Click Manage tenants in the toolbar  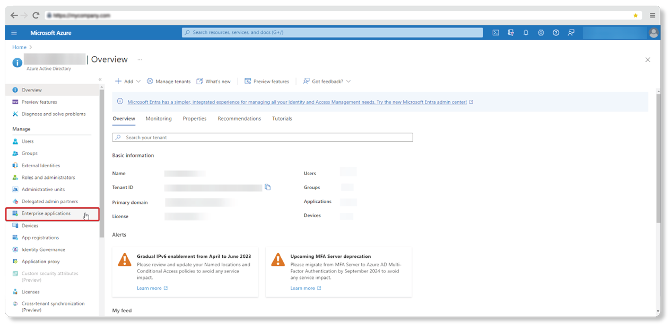168,82
